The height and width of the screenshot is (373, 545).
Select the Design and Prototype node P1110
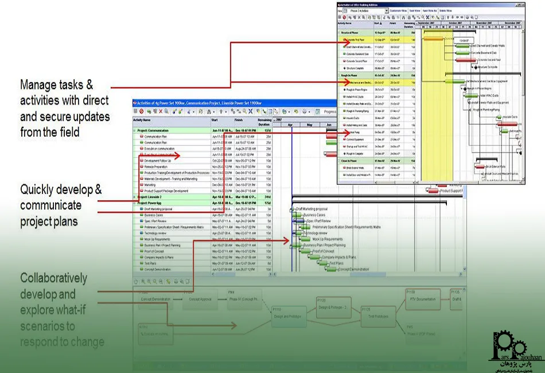click(x=286, y=316)
